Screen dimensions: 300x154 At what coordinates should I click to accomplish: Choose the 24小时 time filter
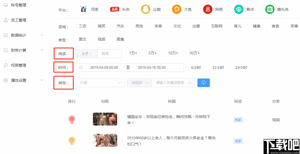tap(241, 67)
